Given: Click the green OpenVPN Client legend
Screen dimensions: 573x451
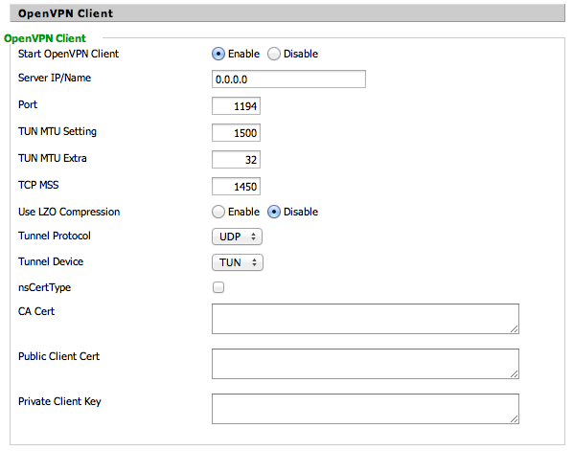Looking at the screenshot, I should coord(45,38).
